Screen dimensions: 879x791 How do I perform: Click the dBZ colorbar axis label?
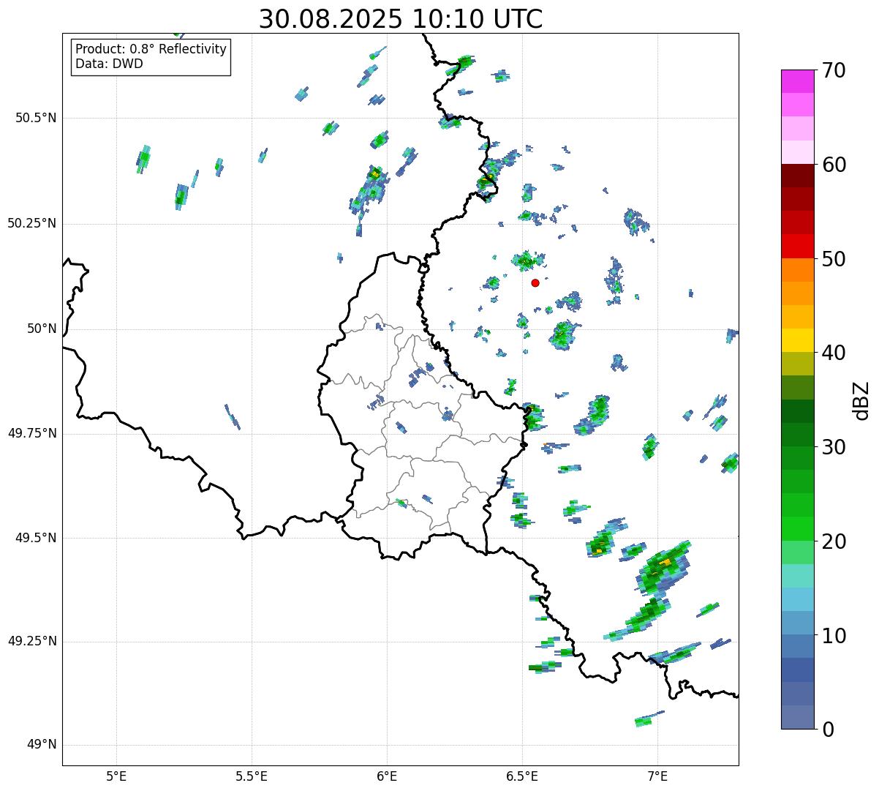click(861, 400)
